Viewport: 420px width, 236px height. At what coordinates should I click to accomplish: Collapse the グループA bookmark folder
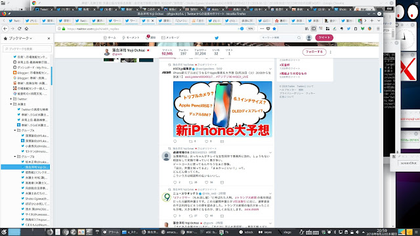[x=15, y=130]
